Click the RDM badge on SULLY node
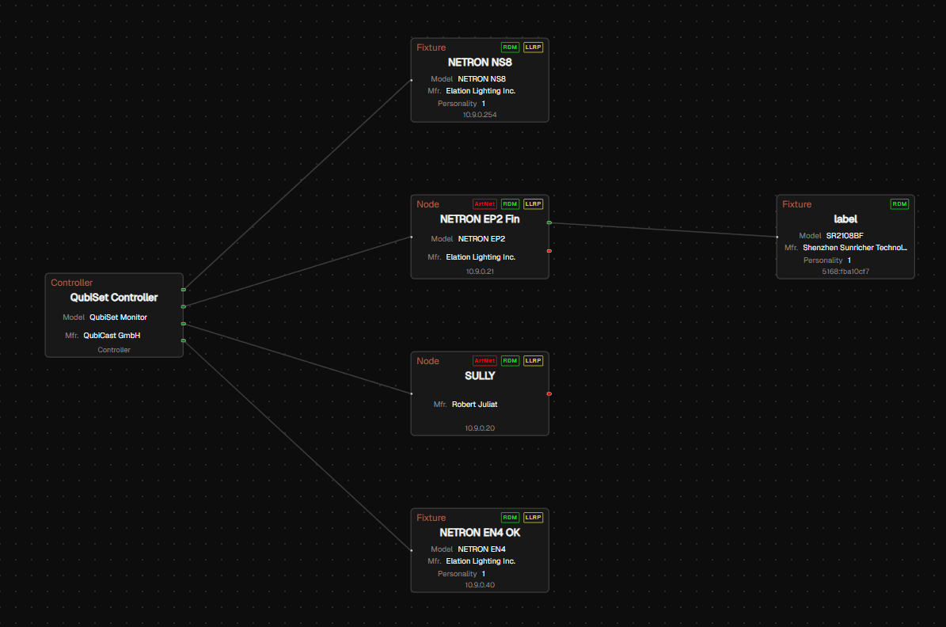This screenshot has width=946, height=627. click(x=510, y=360)
